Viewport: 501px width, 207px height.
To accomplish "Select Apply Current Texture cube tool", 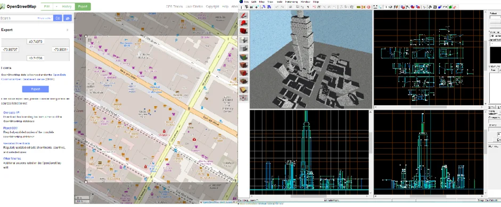I will (244, 65).
